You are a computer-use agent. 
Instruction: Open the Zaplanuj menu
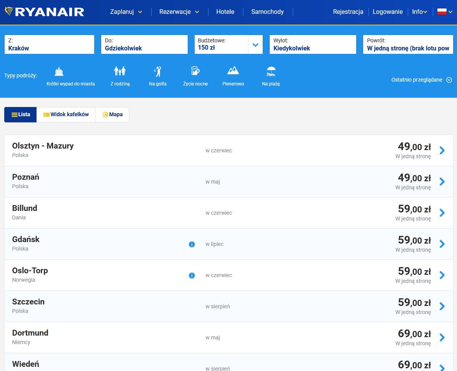point(126,12)
